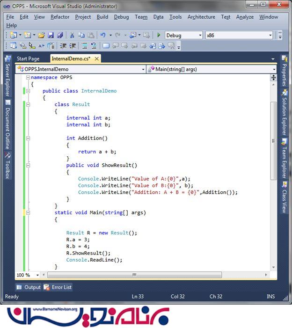Show the Output window

tap(29, 287)
